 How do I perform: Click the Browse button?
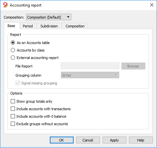click(133, 66)
